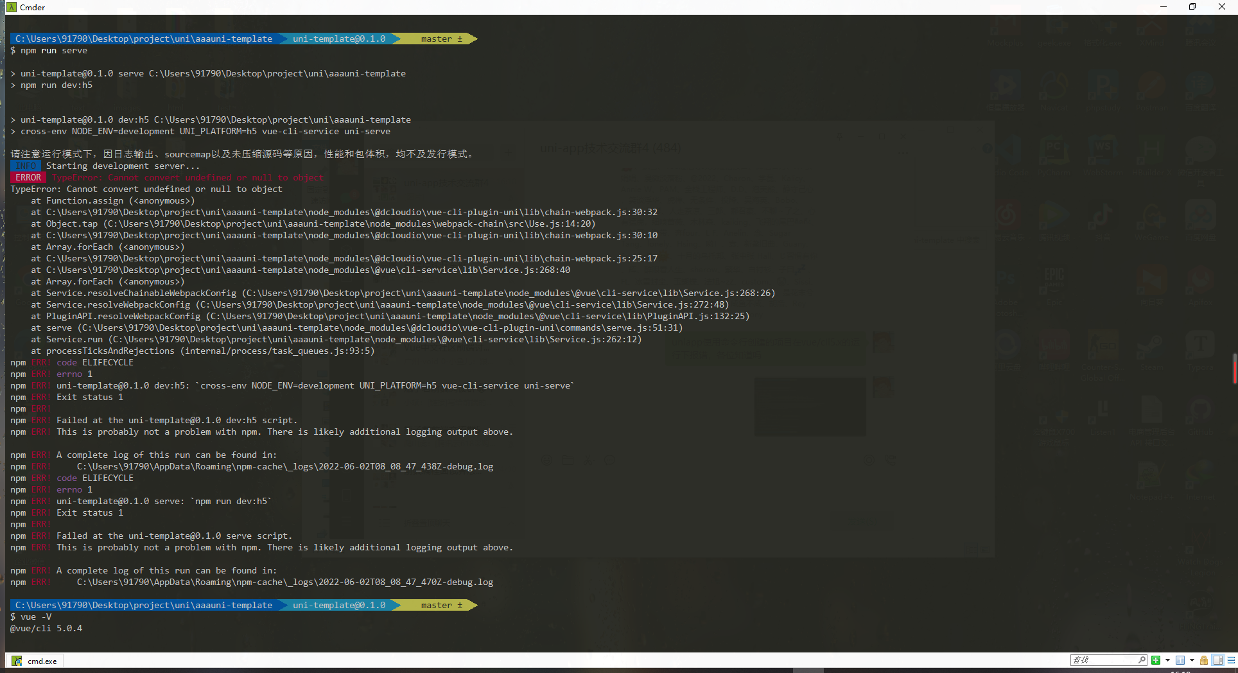Click the "at Object.tap" stack trace line
This screenshot has height=673, width=1238.
tap(313, 224)
